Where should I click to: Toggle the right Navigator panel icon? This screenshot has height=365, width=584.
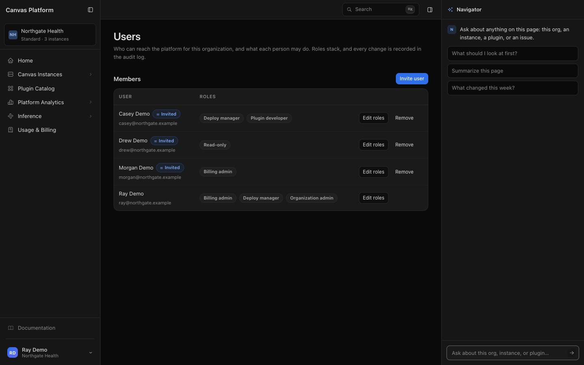point(430,10)
